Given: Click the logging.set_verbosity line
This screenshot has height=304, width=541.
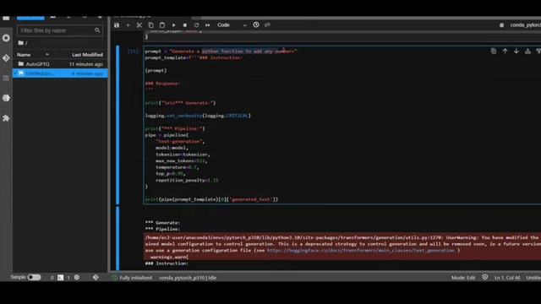Looking at the screenshot, I should point(198,116).
